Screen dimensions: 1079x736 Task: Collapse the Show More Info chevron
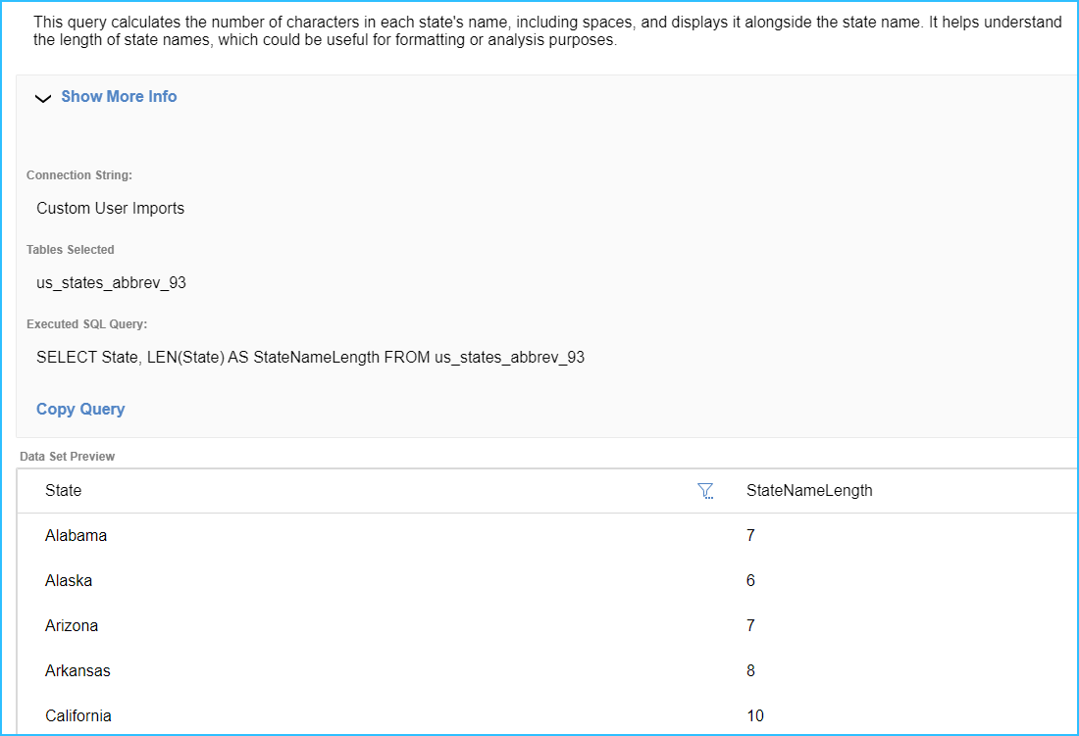pos(42,98)
